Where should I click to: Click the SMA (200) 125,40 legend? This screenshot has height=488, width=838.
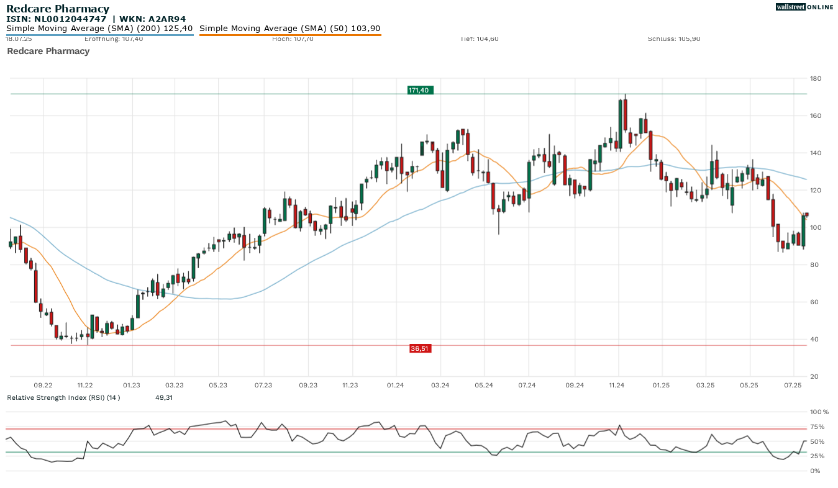(99, 29)
